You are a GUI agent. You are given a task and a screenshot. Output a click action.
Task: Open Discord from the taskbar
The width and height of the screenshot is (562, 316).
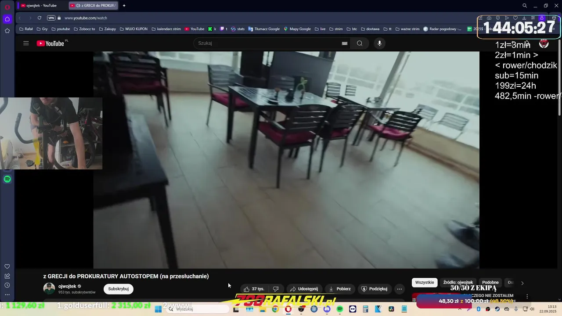pyautogui.click(x=327, y=309)
